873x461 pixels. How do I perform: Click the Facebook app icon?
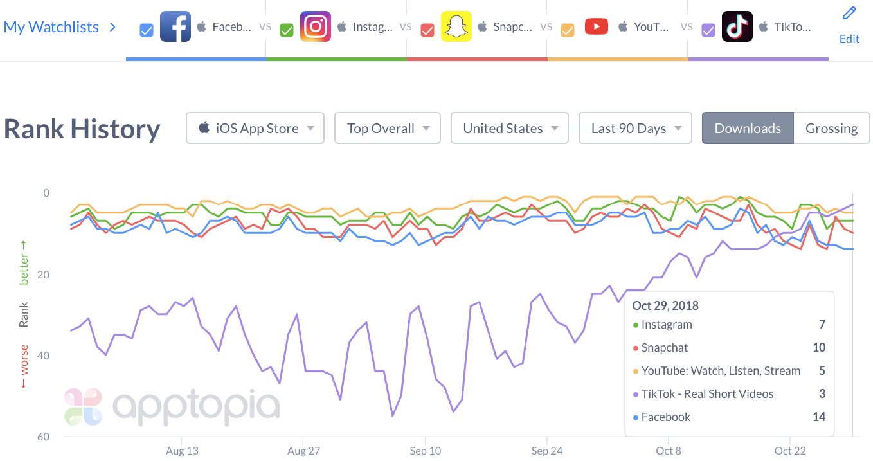pos(175,26)
